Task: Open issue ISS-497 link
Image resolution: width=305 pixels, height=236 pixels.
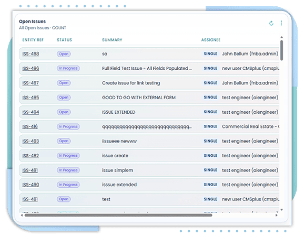Action: click(x=30, y=83)
